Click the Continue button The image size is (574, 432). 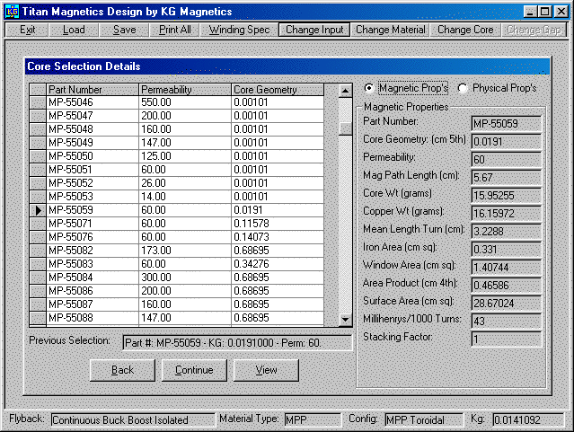tap(194, 370)
